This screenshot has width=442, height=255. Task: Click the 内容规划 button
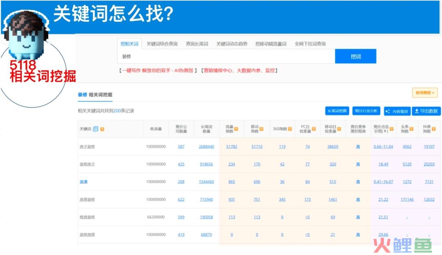[x=397, y=111]
